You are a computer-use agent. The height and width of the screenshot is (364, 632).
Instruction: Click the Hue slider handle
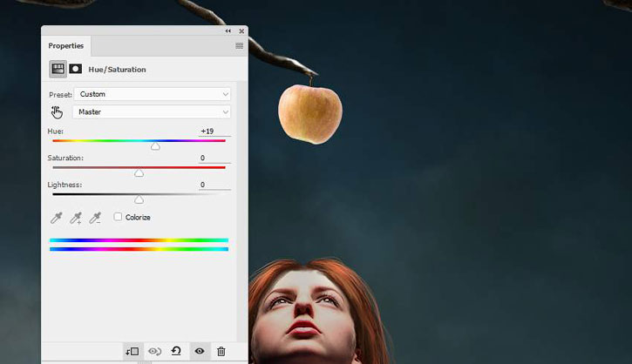155,146
